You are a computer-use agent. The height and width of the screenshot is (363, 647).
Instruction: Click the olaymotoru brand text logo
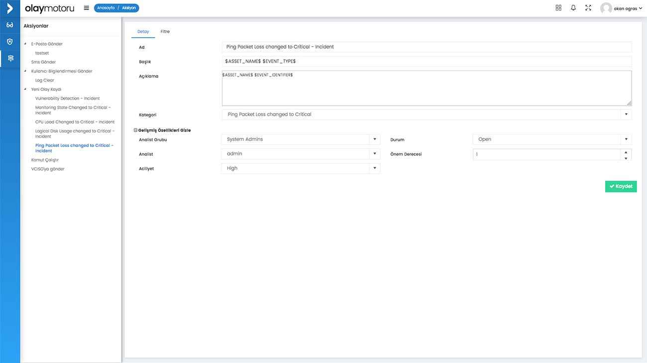[49, 8]
